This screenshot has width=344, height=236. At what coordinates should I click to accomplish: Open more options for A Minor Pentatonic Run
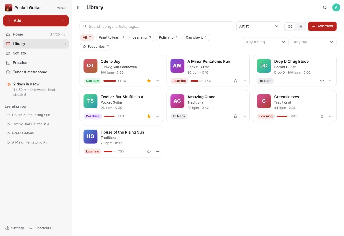point(244,81)
